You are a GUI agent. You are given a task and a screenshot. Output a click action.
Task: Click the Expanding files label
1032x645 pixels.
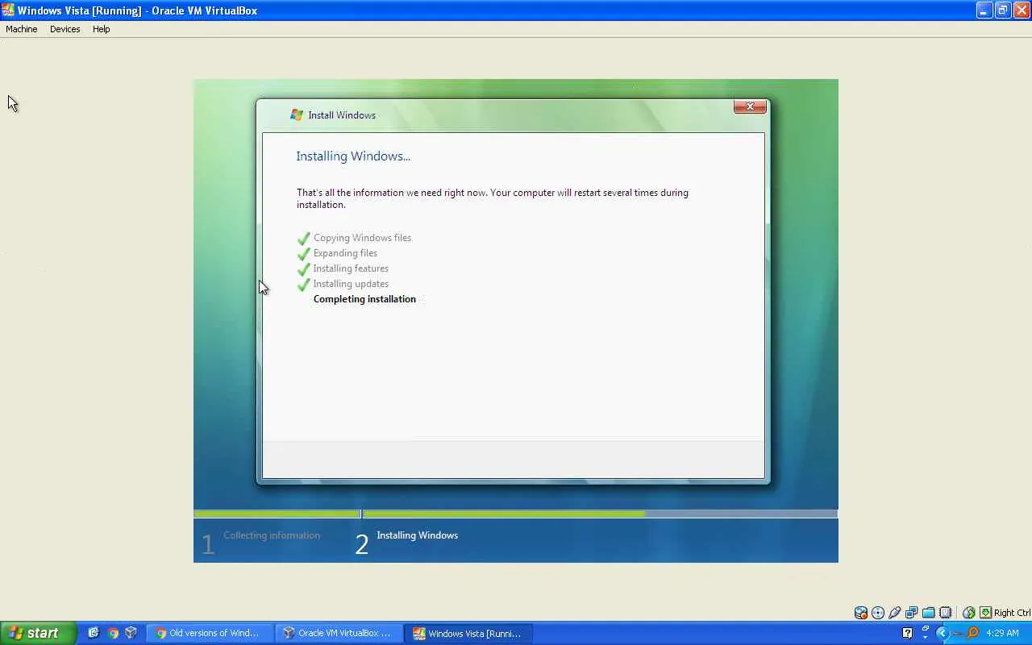345,253
